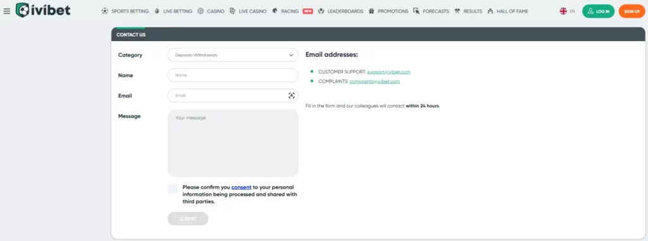Image resolution: width=648 pixels, height=241 pixels.
Task: Click the Live Casino cards icon
Action: point(233,11)
